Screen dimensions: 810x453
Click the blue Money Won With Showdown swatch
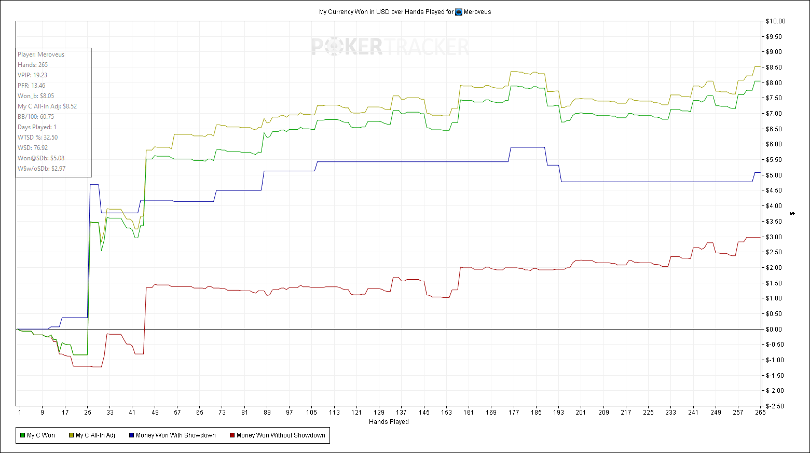pos(131,435)
